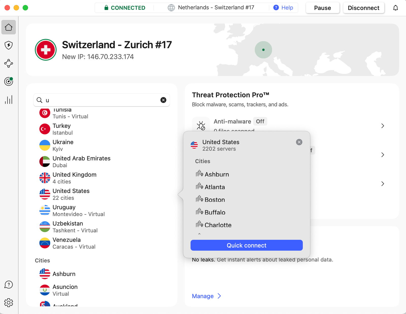Viewport: 406px width, 314px height.
Task: Open the statistics bars icon
Action: click(x=9, y=100)
